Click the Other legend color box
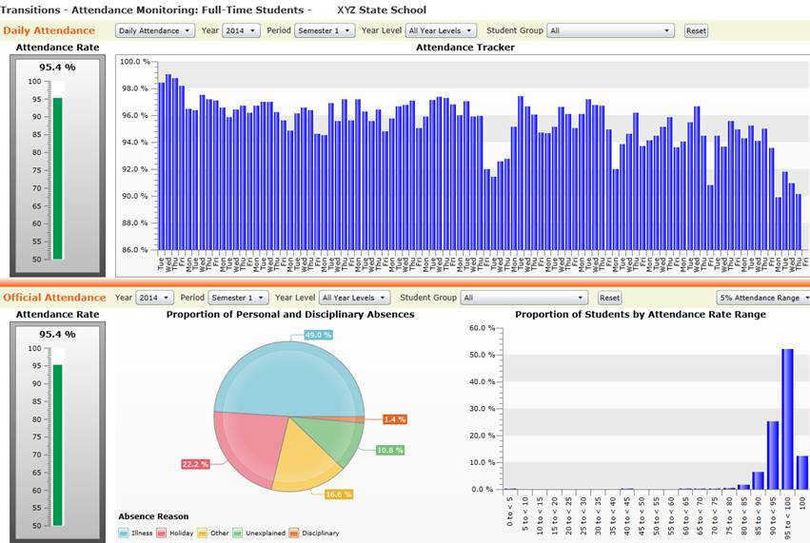Image resolution: width=810 pixels, height=543 pixels. [x=203, y=533]
